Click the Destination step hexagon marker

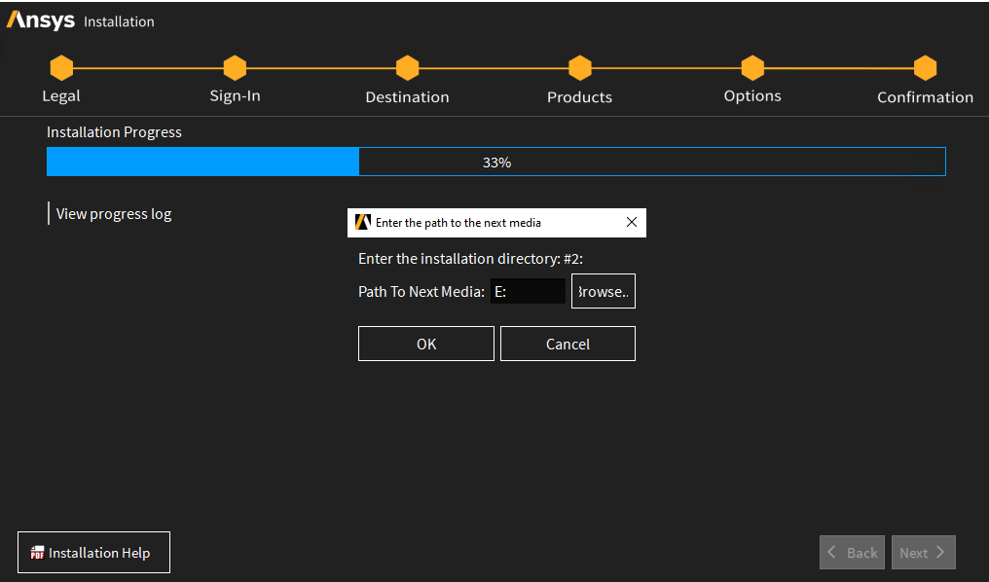pyautogui.click(x=407, y=68)
